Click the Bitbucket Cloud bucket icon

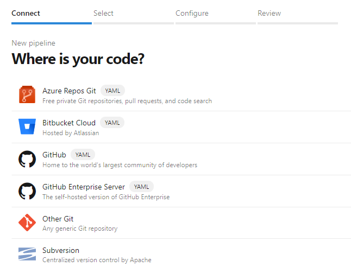point(27,127)
